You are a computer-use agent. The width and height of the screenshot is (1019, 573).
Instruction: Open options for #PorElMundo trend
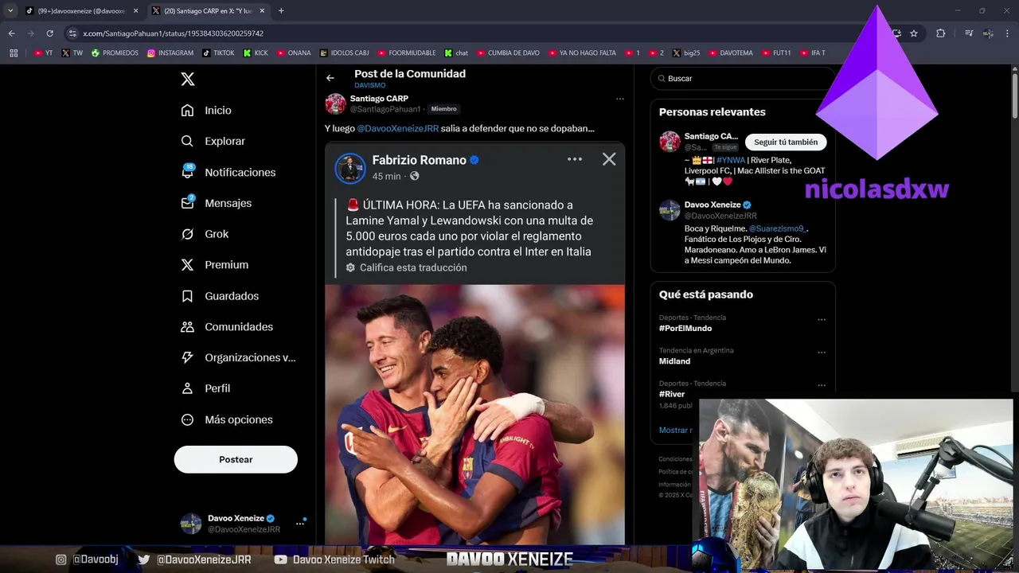822,320
